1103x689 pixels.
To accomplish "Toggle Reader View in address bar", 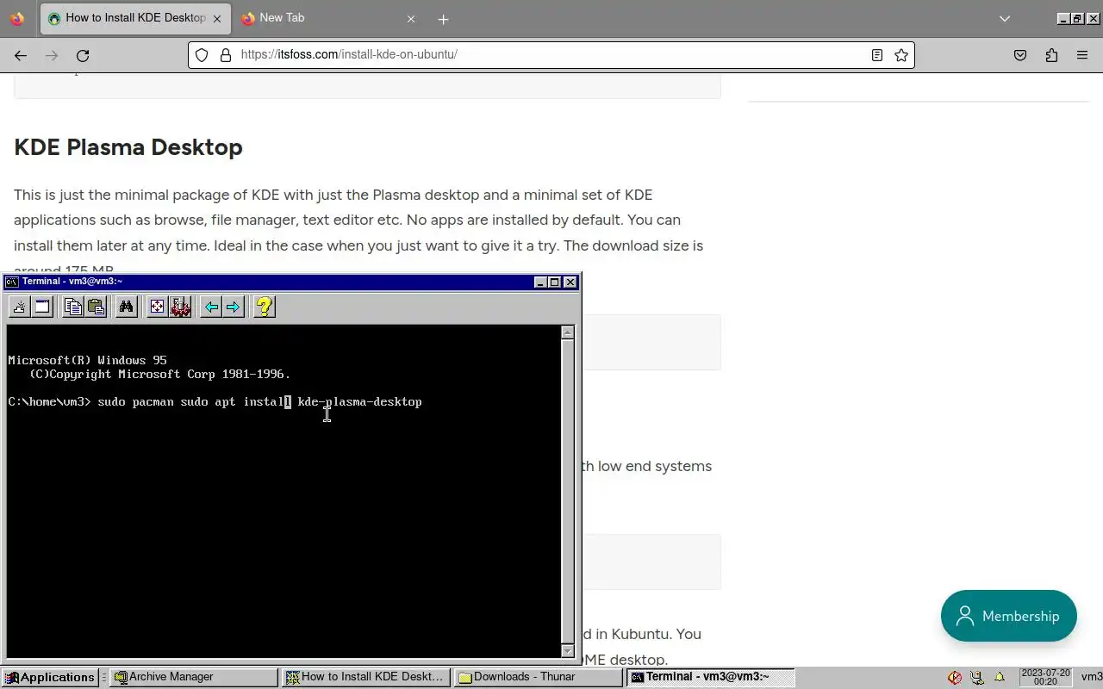I will pyautogui.click(x=876, y=55).
